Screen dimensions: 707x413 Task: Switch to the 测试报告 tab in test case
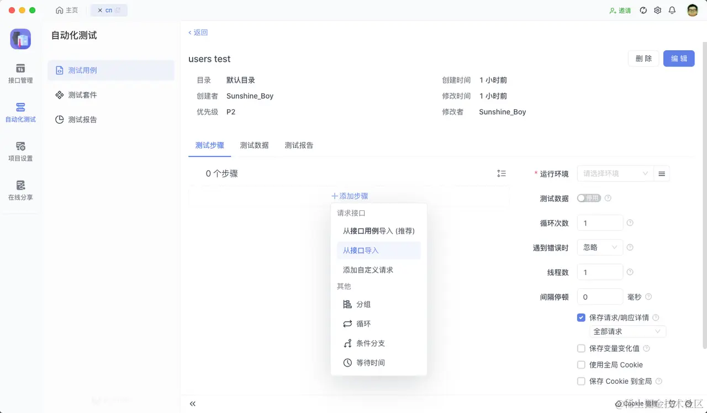click(x=299, y=145)
